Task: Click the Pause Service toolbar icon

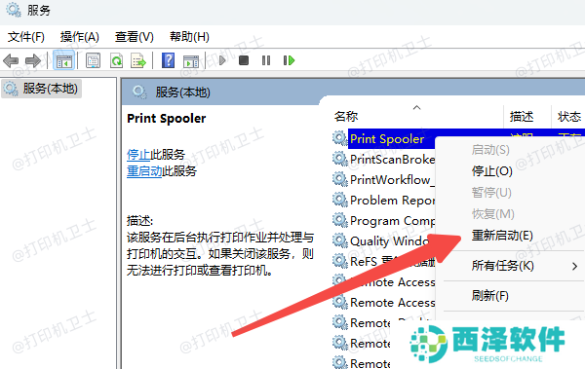Action: point(266,60)
